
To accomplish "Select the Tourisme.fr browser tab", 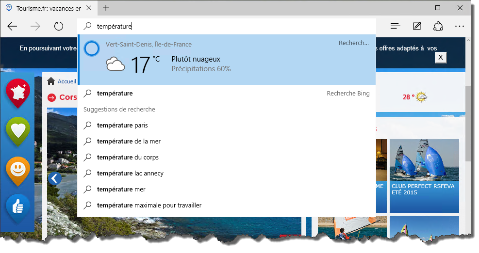I will click(49, 8).
